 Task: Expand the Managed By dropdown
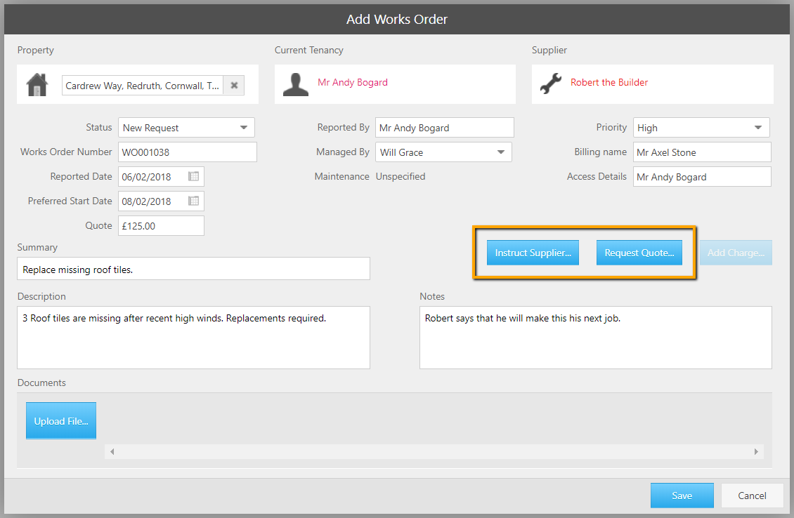(501, 152)
